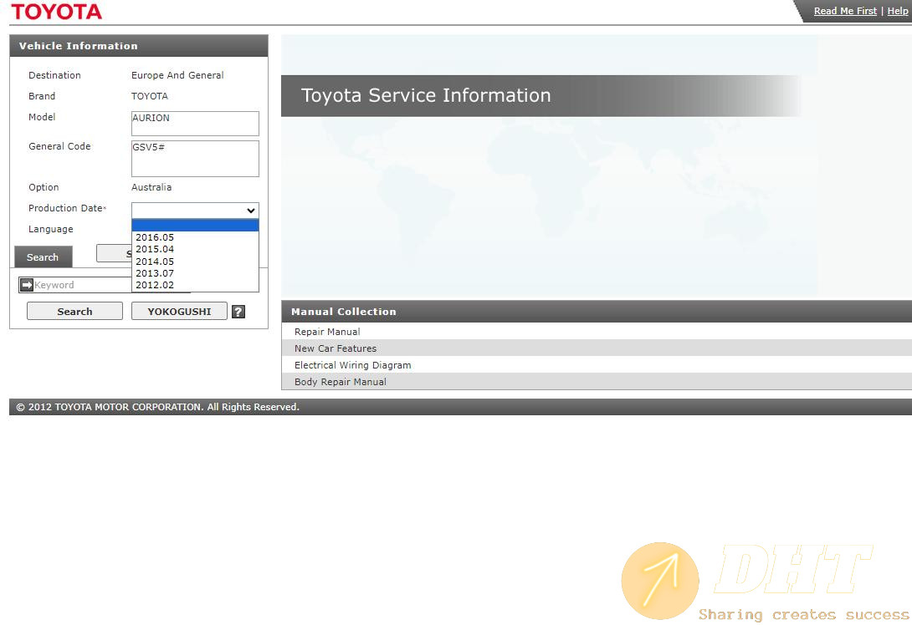Click the arrow icon beside Keyword field
912x625 pixels.
[x=26, y=285]
